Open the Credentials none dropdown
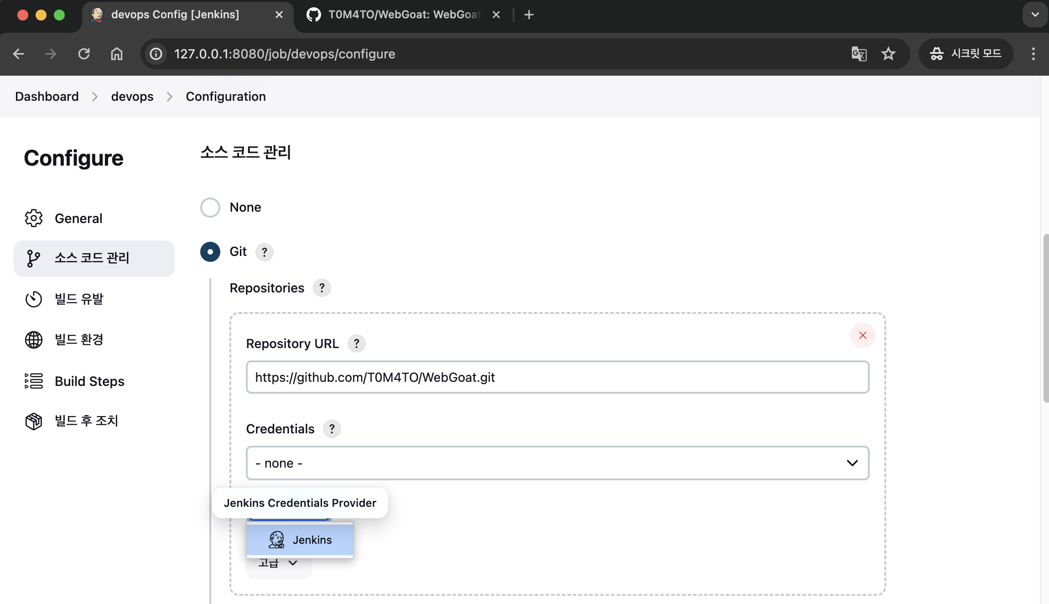This screenshot has width=1049, height=604. click(x=557, y=463)
